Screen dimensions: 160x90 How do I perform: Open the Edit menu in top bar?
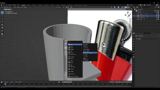[6, 5]
